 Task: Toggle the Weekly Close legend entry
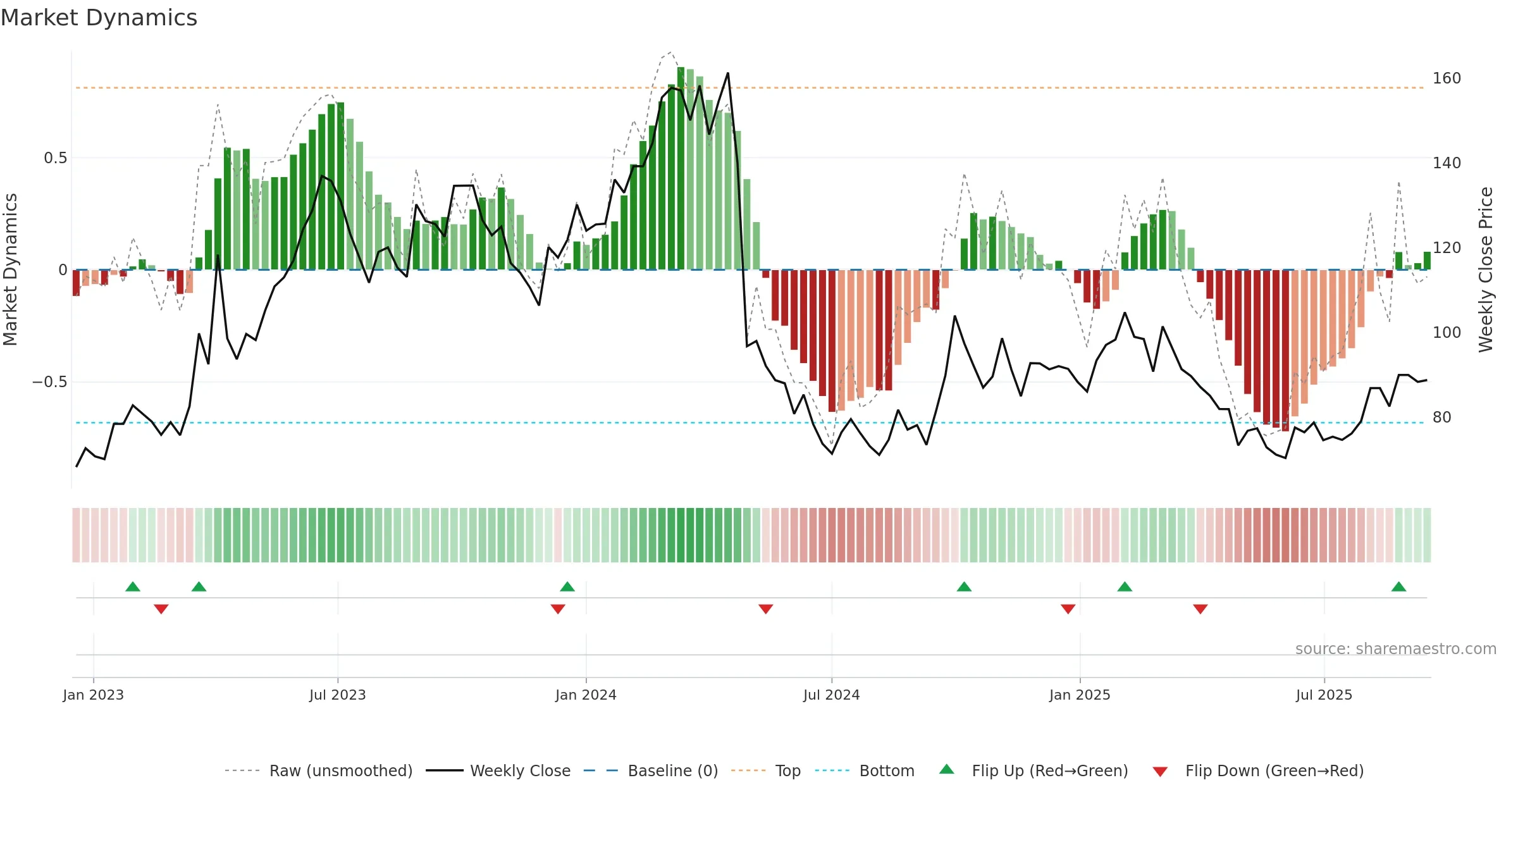click(x=498, y=770)
